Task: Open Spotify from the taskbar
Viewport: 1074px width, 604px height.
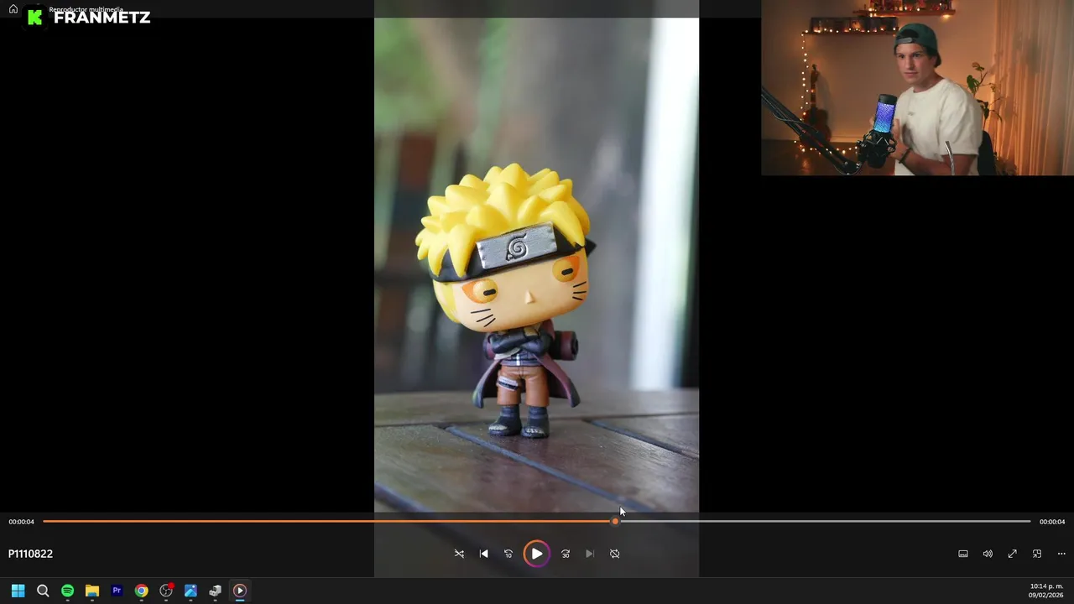Action: [67, 591]
